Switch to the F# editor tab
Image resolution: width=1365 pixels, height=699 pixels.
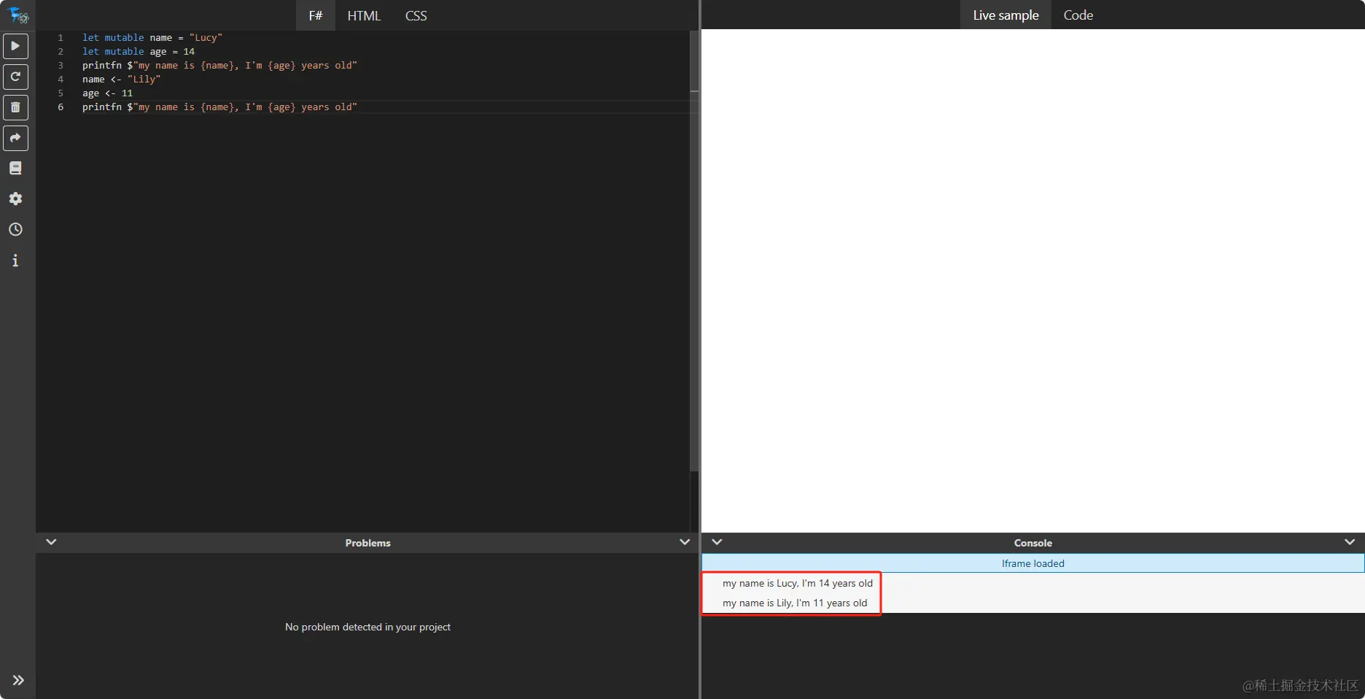316,15
